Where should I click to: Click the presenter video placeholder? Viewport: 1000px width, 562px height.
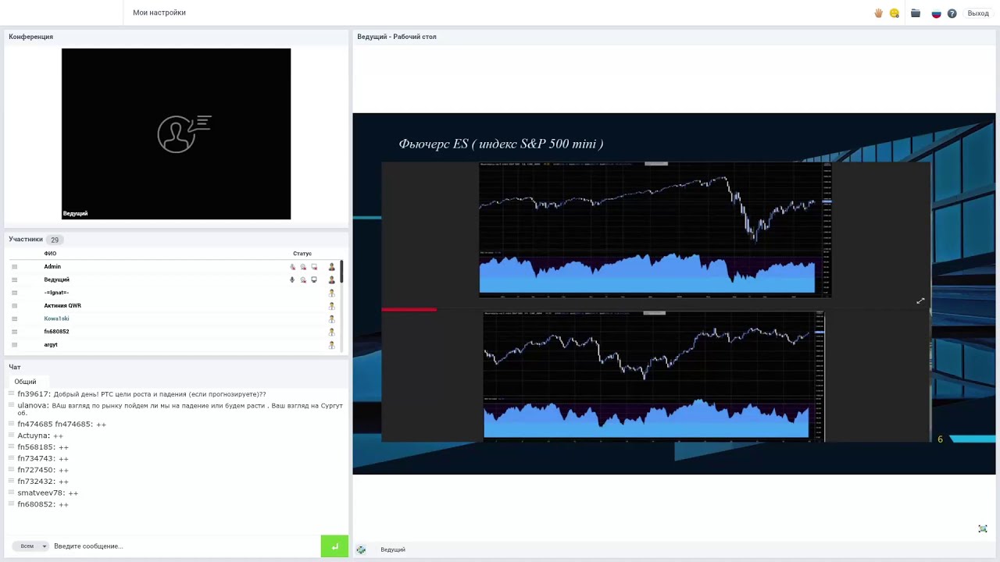[x=176, y=133]
